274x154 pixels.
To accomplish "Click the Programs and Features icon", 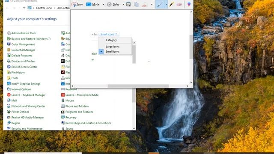I will click(63, 112).
